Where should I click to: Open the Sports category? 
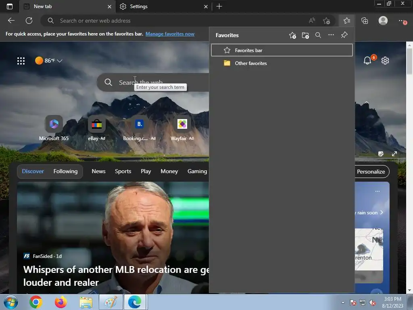[123, 171]
